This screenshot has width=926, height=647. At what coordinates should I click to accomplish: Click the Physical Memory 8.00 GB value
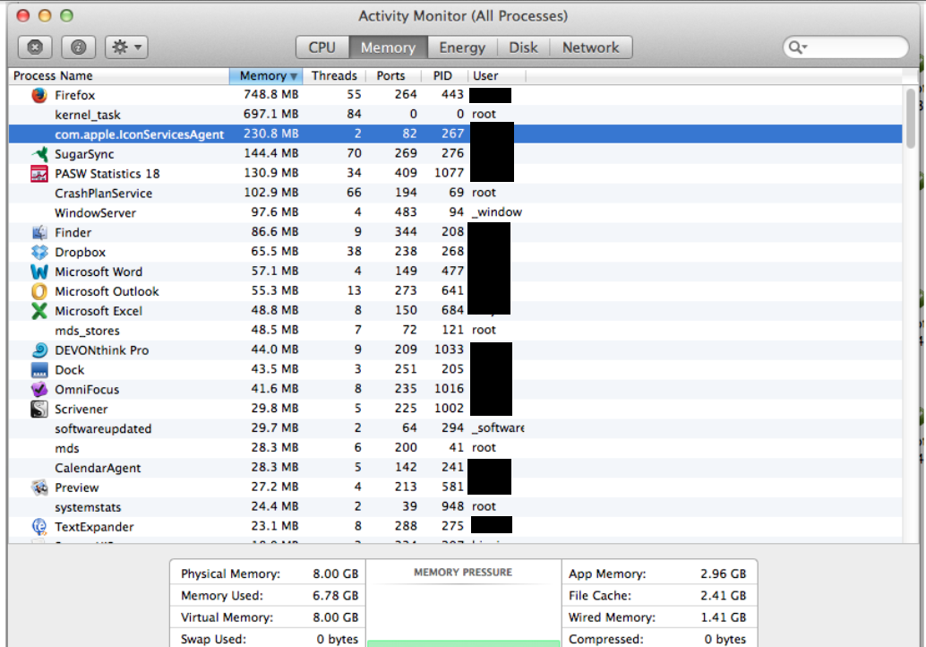(336, 574)
